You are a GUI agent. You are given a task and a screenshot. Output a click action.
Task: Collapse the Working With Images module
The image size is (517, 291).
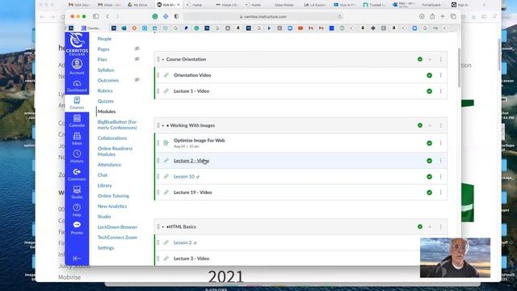pos(163,125)
